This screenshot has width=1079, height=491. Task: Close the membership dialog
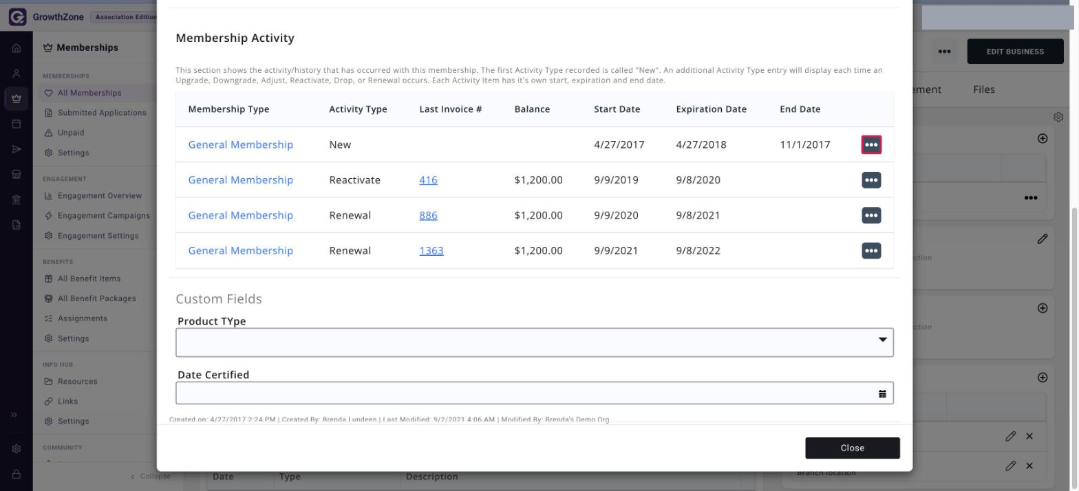(853, 448)
